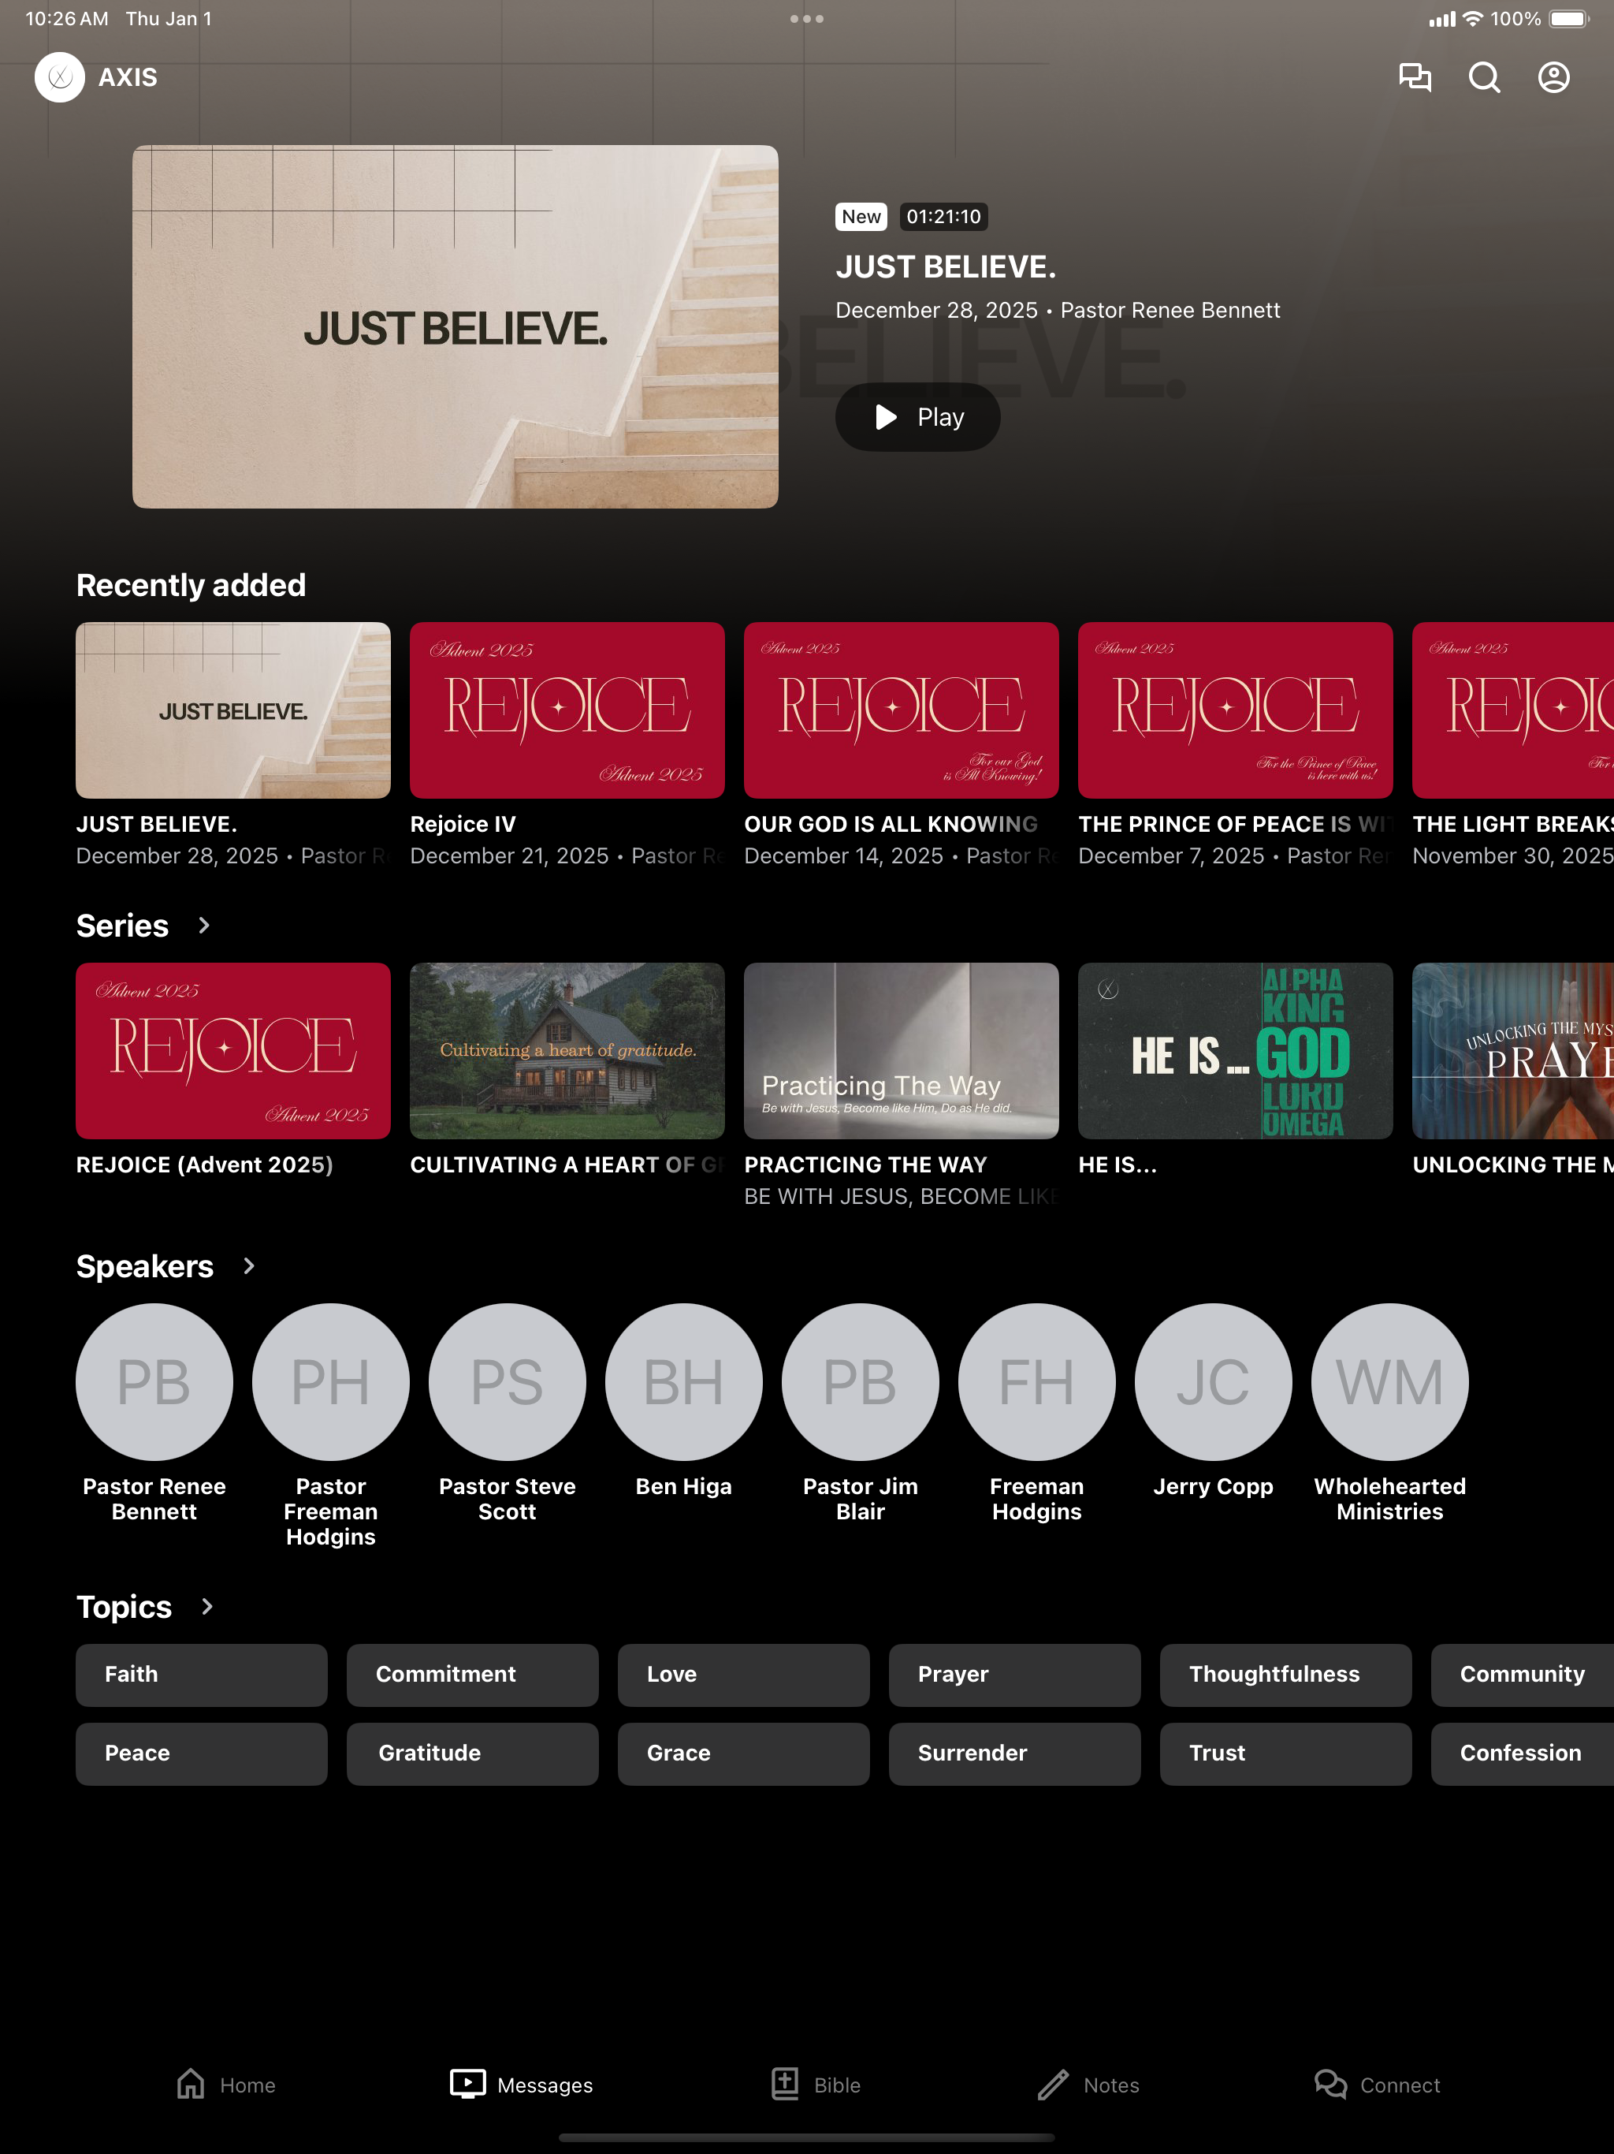
Task: Open the Rejoice IV thumbnail
Action: [x=567, y=710]
